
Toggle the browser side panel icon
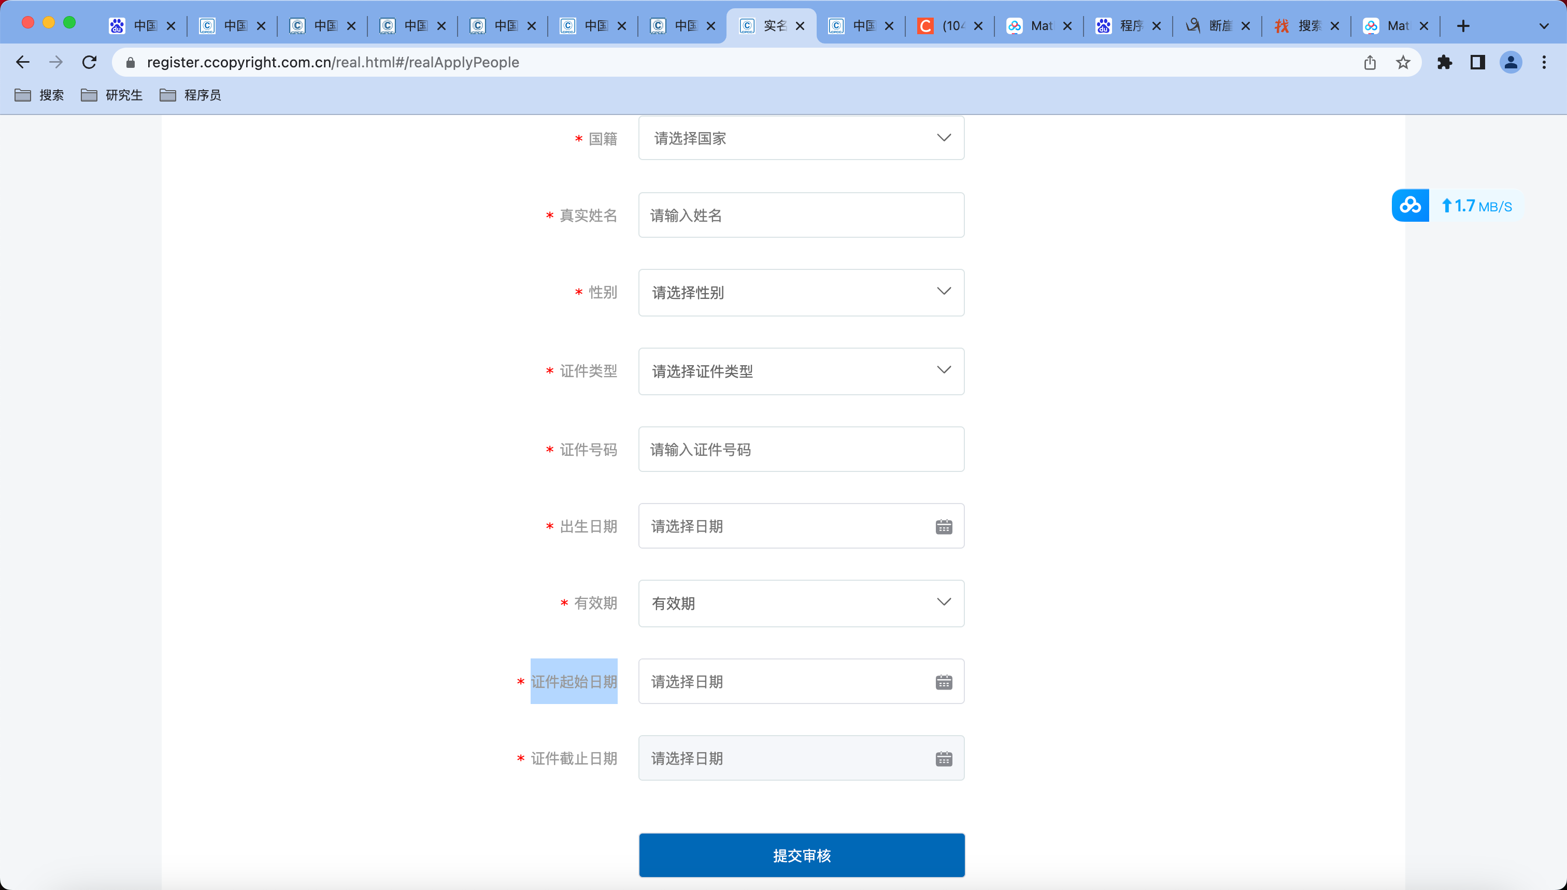(1477, 62)
